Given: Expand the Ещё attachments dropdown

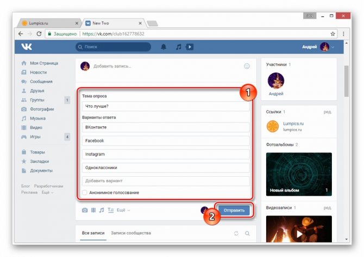Looking at the screenshot, I should click(123, 210).
